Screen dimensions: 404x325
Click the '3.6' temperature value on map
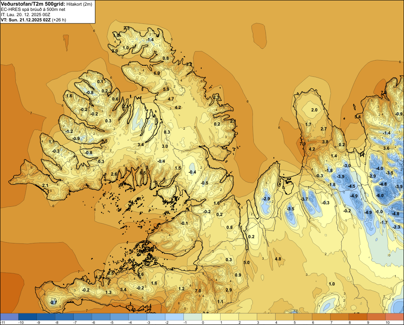386,148
